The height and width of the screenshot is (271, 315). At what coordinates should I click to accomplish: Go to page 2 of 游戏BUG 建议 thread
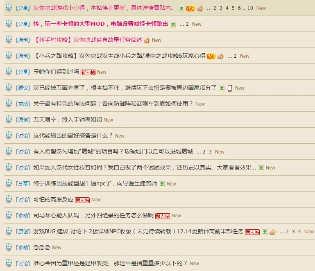(287, 232)
